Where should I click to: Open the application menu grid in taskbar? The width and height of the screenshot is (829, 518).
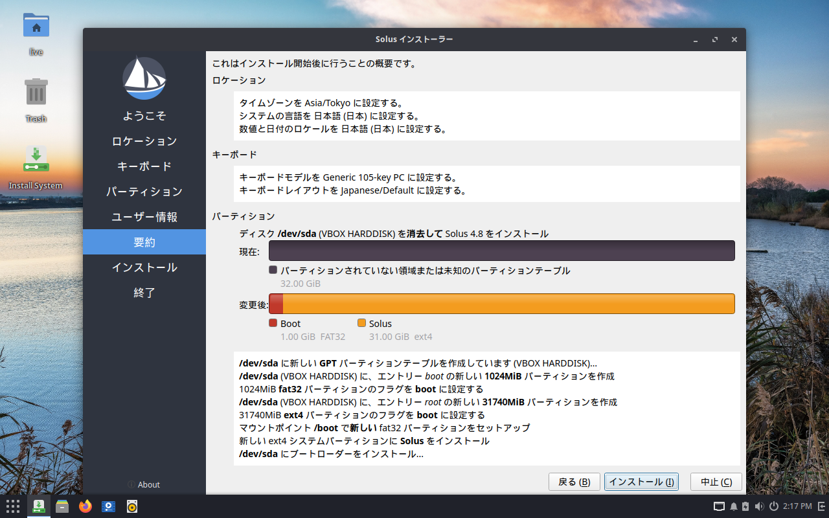click(x=13, y=506)
